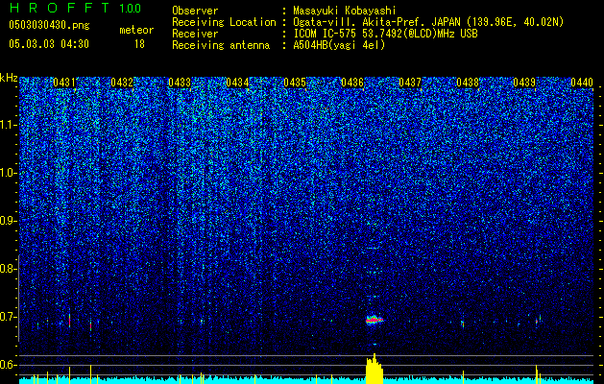Click the date stamp 05.03.03 04:30
The image size is (604, 384).
pyautogui.click(x=49, y=44)
